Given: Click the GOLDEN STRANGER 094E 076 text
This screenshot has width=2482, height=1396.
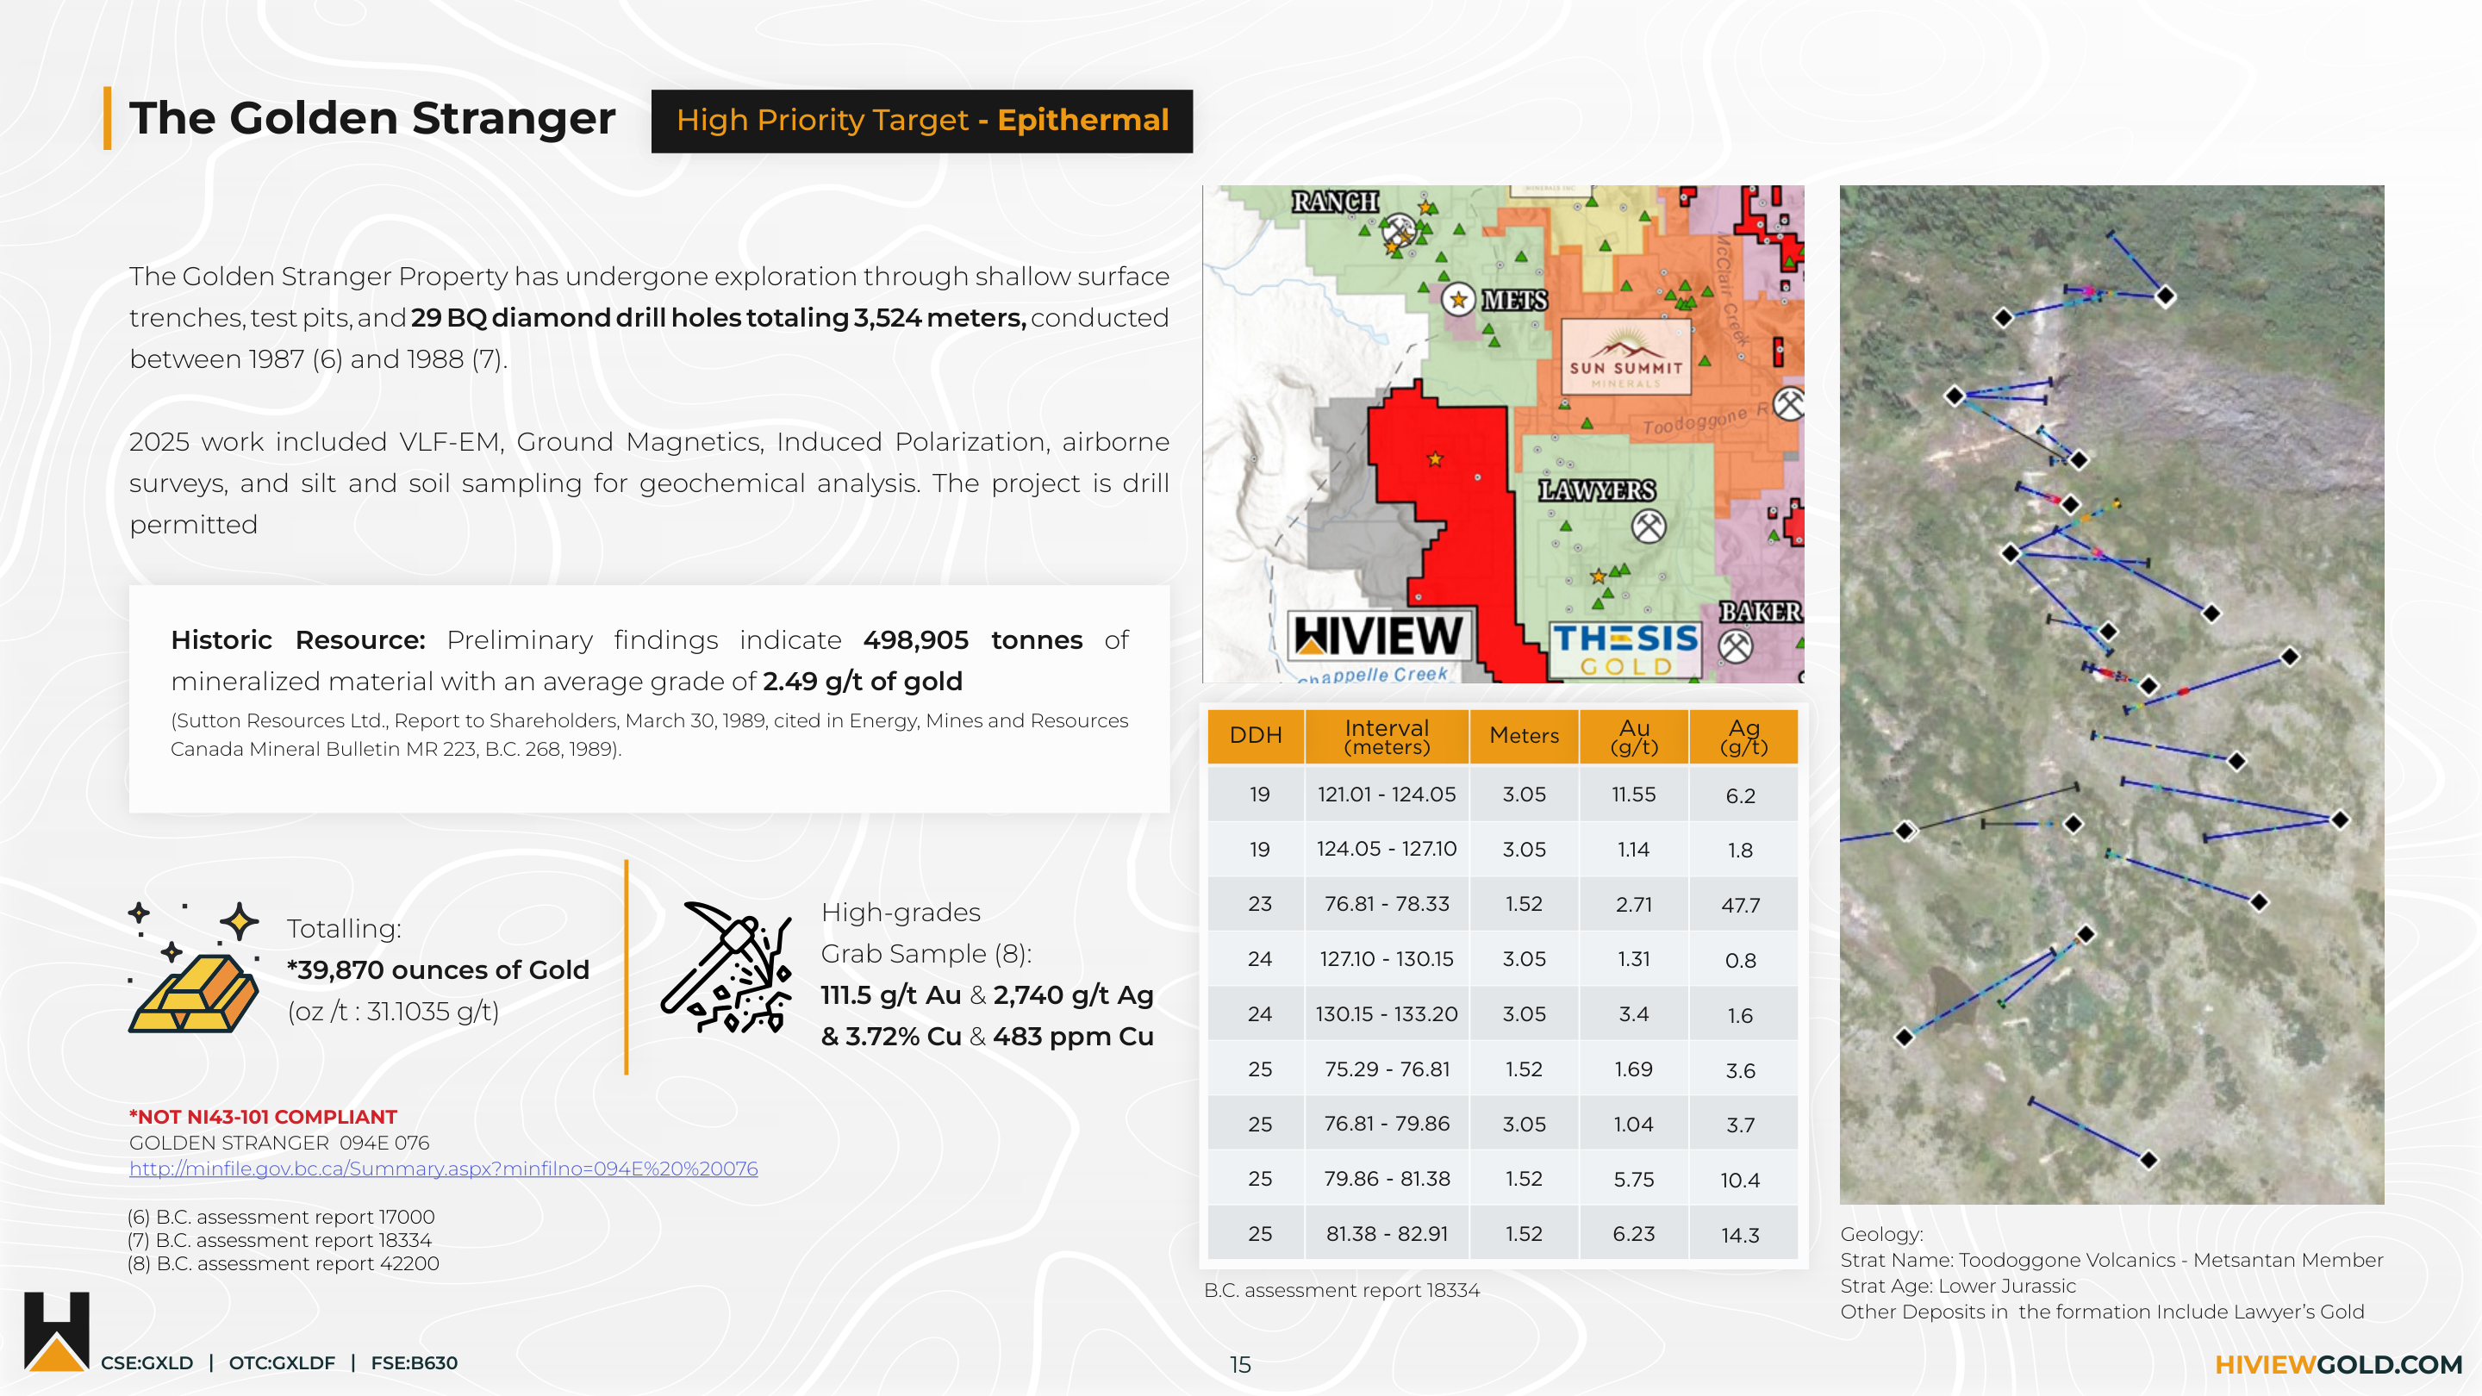Looking at the screenshot, I should pyautogui.click(x=279, y=1143).
